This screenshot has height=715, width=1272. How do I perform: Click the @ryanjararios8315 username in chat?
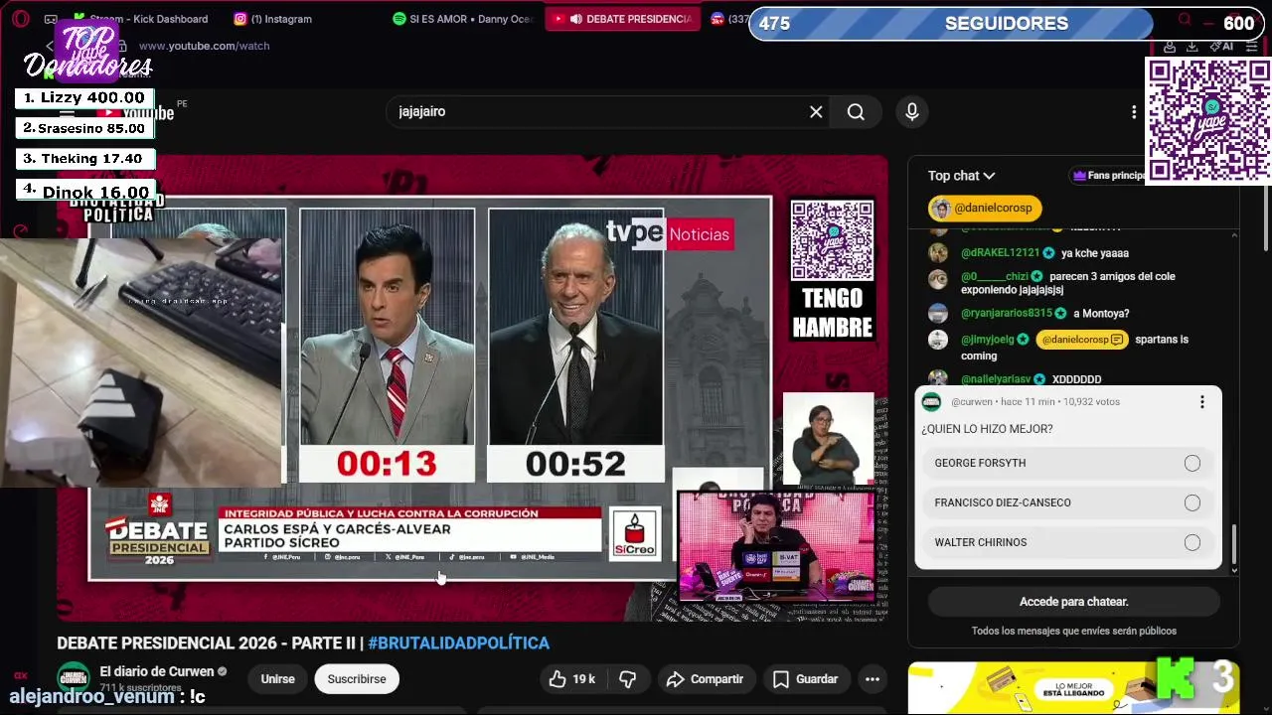pos(1007,314)
